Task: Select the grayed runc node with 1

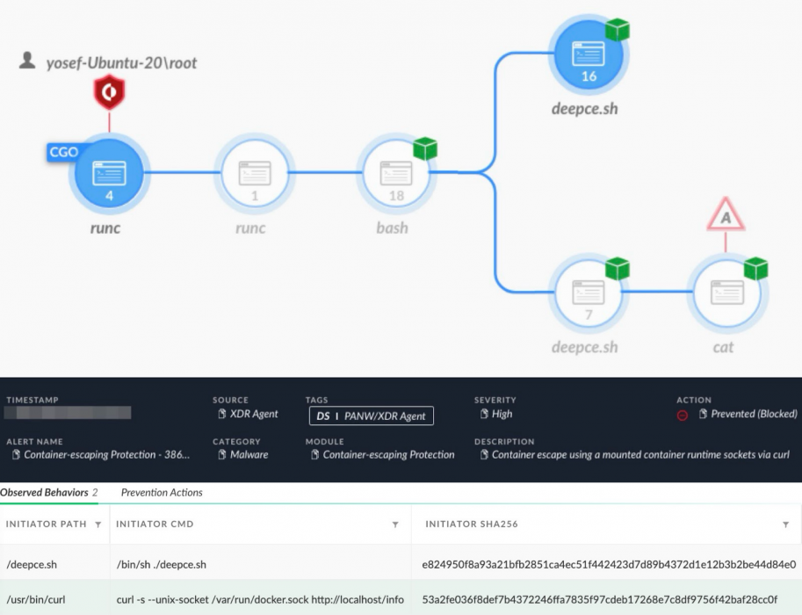Action: click(x=255, y=172)
